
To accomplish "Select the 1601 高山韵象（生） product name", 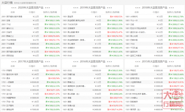I will click(x=71, y=94).
